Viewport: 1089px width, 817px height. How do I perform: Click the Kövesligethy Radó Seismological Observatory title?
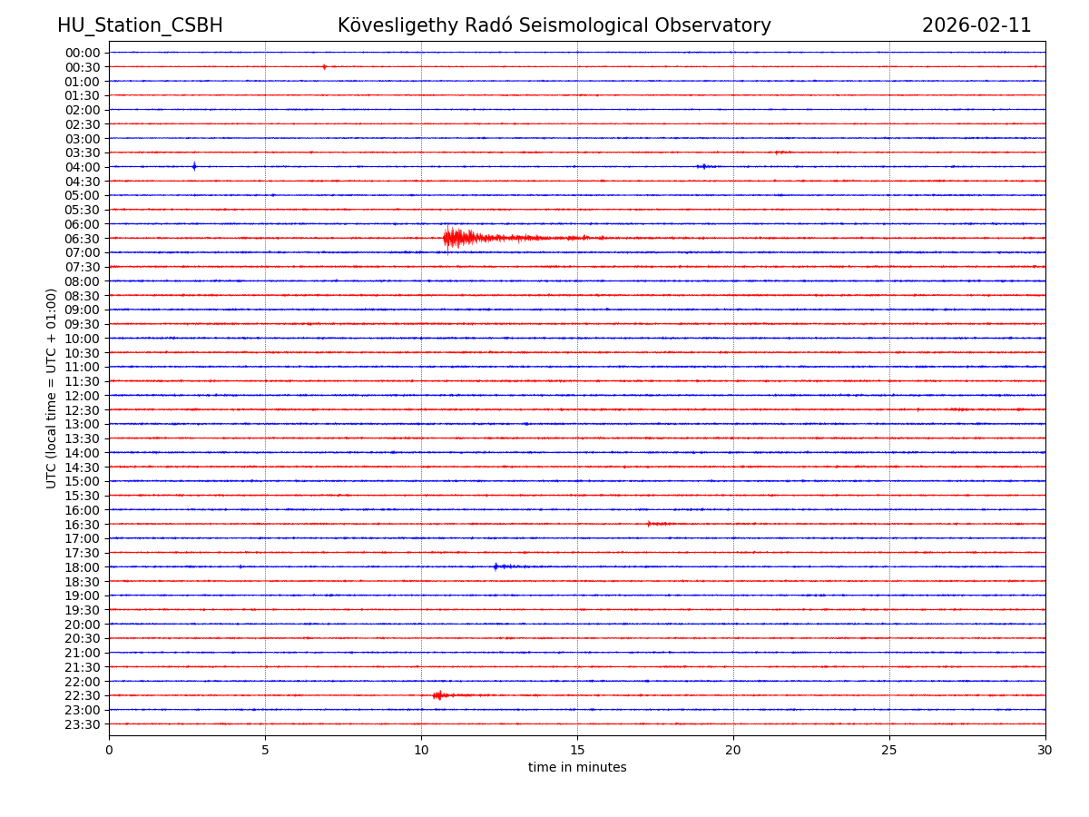[x=554, y=25]
